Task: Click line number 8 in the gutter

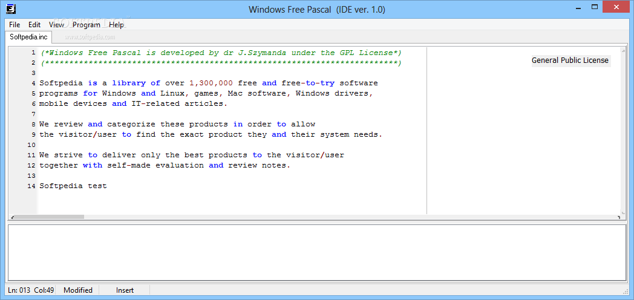Action: [33, 124]
